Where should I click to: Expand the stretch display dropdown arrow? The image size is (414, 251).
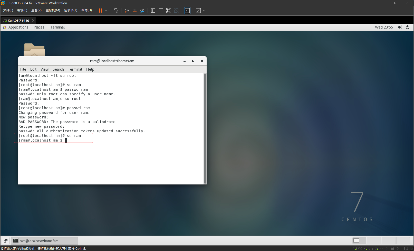tap(204, 11)
